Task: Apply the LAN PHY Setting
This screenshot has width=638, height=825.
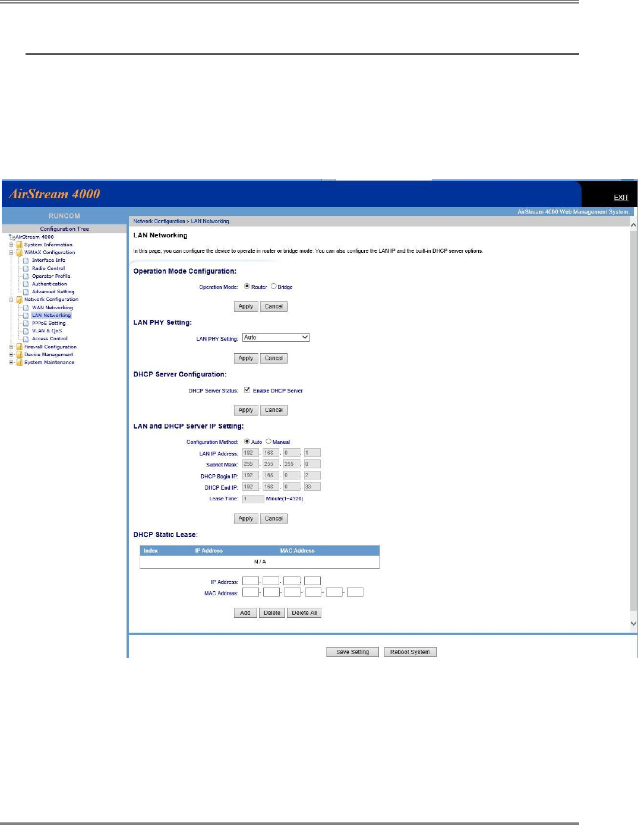Action: (x=246, y=358)
